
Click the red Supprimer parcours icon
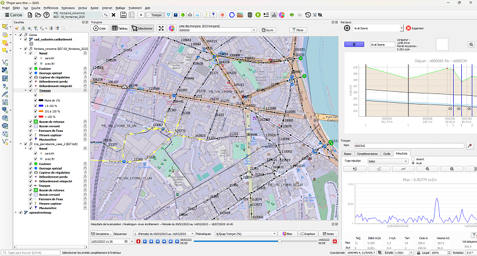tap(409, 28)
